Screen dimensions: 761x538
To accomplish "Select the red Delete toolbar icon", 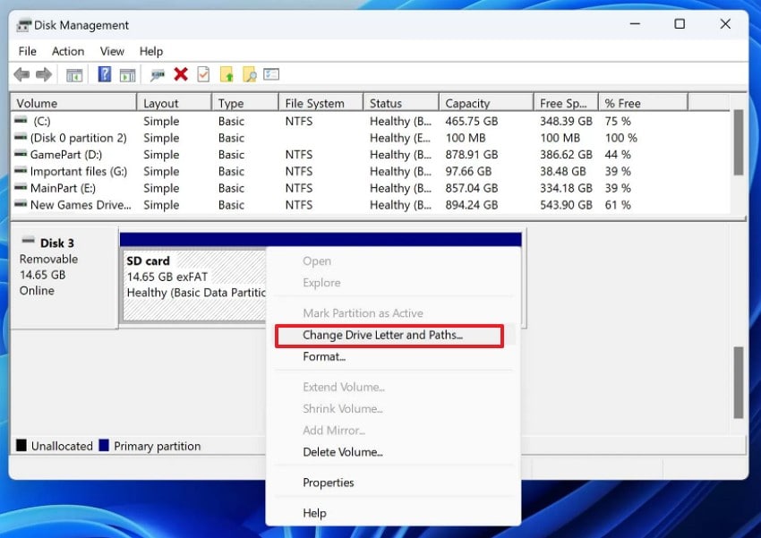I will (x=183, y=74).
